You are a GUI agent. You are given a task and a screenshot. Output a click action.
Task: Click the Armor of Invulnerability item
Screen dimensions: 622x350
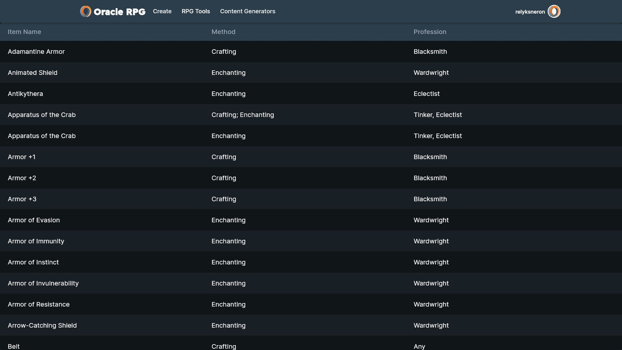[x=43, y=284]
